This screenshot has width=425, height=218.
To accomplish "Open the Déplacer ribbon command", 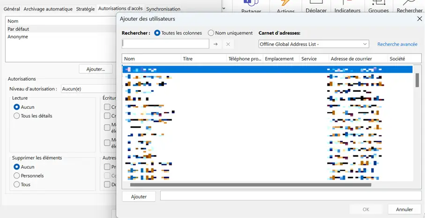I will pyautogui.click(x=316, y=8).
